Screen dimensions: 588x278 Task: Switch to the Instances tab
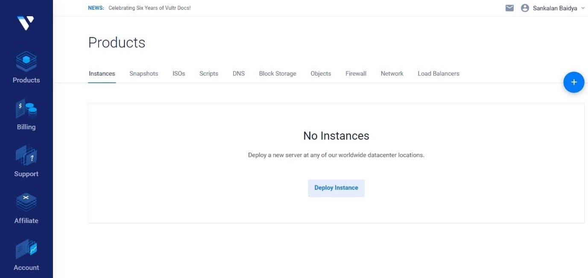click(102, 73)
